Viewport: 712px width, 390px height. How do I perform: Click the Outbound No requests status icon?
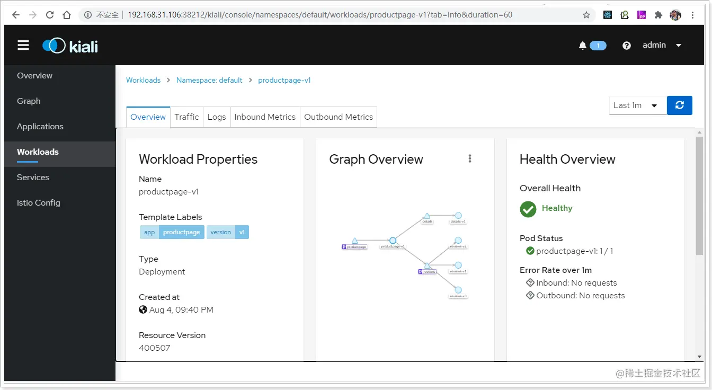[x=530, y=296]
